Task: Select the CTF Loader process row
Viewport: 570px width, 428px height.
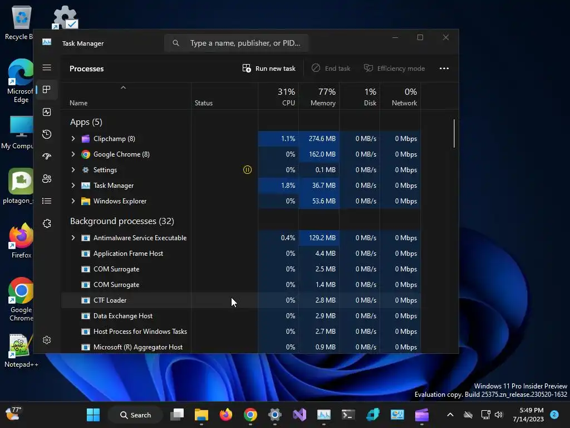Action: [x=240, y=300]
